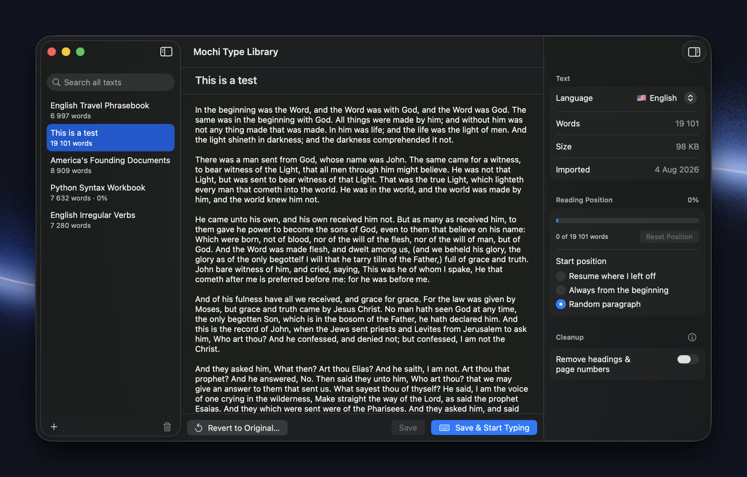Toggle Remove headings & page numbers switch

[x=687, y=359]
